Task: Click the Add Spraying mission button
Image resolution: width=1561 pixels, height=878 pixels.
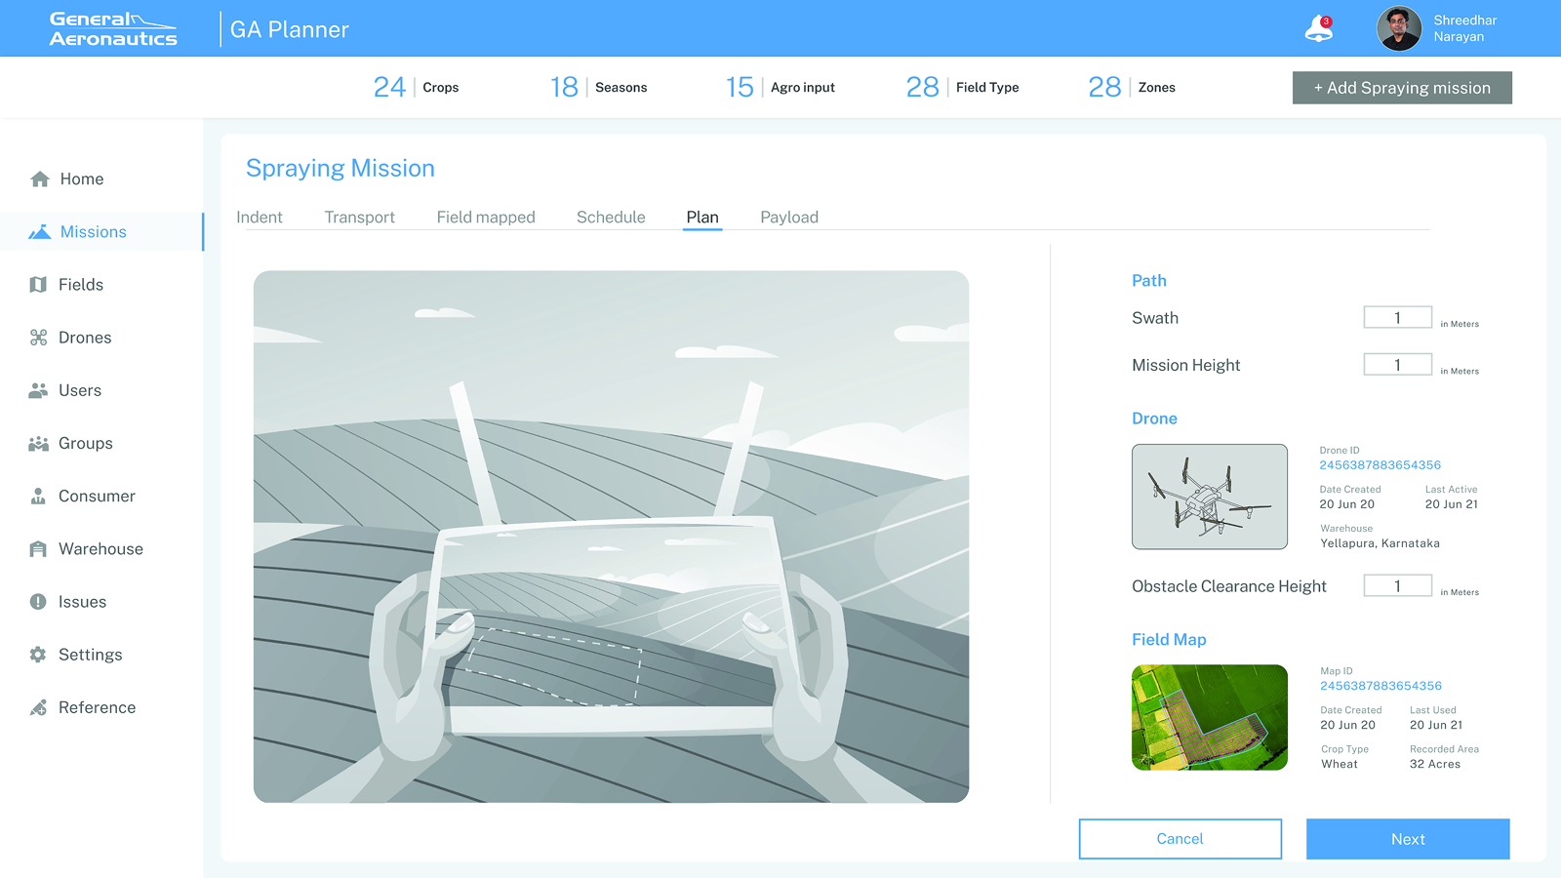Action: [1401, 87]
